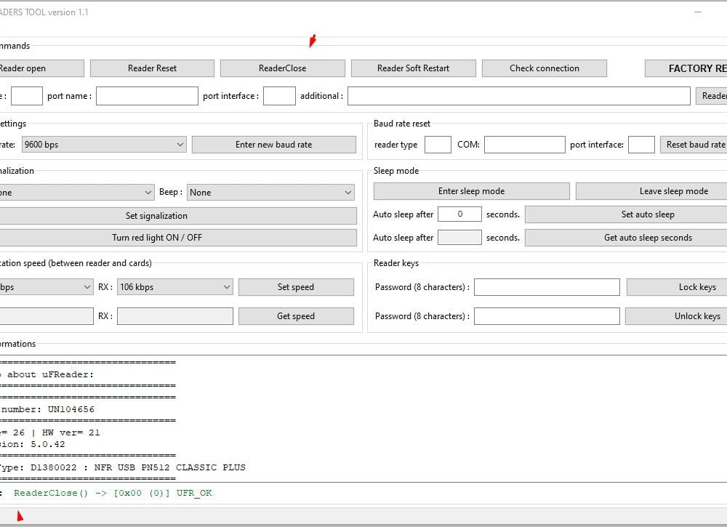Focus the additional parameters input field
Viewport: 727px width, 527px height.
pyautogui.click(x=519, y=96)
